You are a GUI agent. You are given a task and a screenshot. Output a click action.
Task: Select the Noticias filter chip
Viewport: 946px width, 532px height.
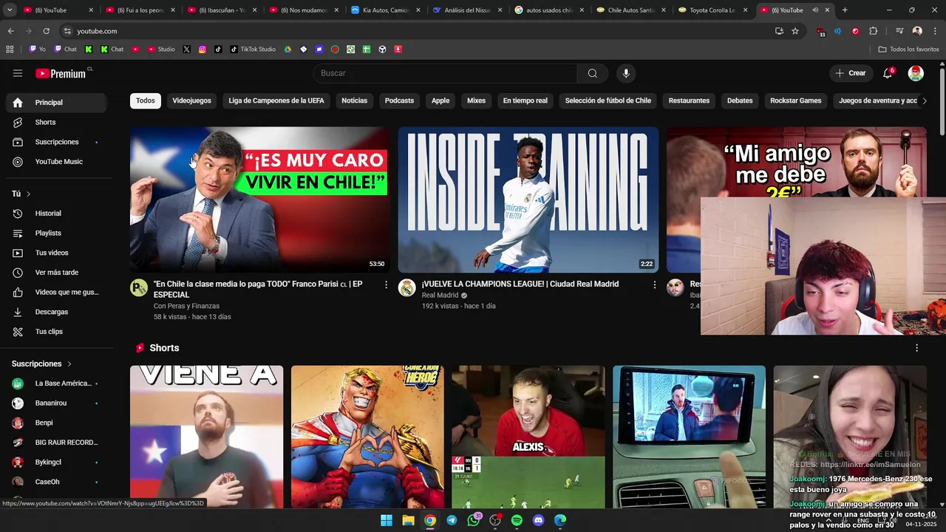pos(354,100)
